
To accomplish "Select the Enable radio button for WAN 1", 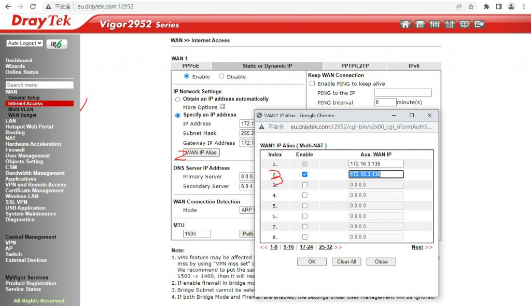I will pos(187,76).
